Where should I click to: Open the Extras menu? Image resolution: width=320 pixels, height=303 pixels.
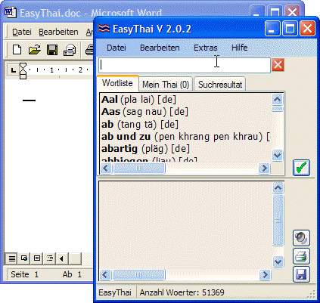(205, 48)
